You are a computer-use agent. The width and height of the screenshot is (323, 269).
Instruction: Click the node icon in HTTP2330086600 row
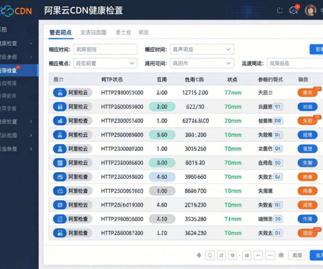pos(60,163)
